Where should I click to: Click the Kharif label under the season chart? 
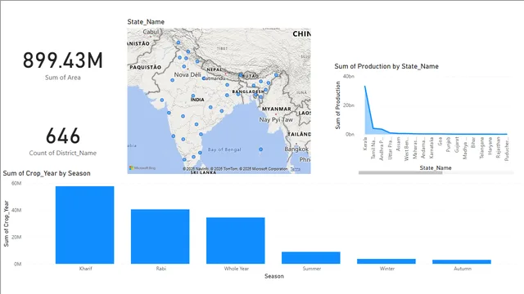coord(85,269)
